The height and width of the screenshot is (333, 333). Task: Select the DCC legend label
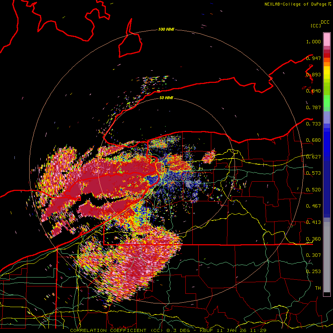(325, 22)
